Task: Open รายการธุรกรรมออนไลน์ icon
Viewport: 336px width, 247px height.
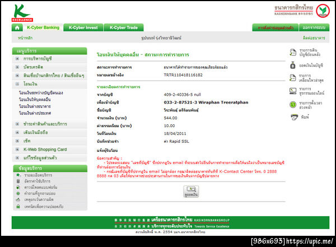Action: pyautogui.click(x=293, y=91)
